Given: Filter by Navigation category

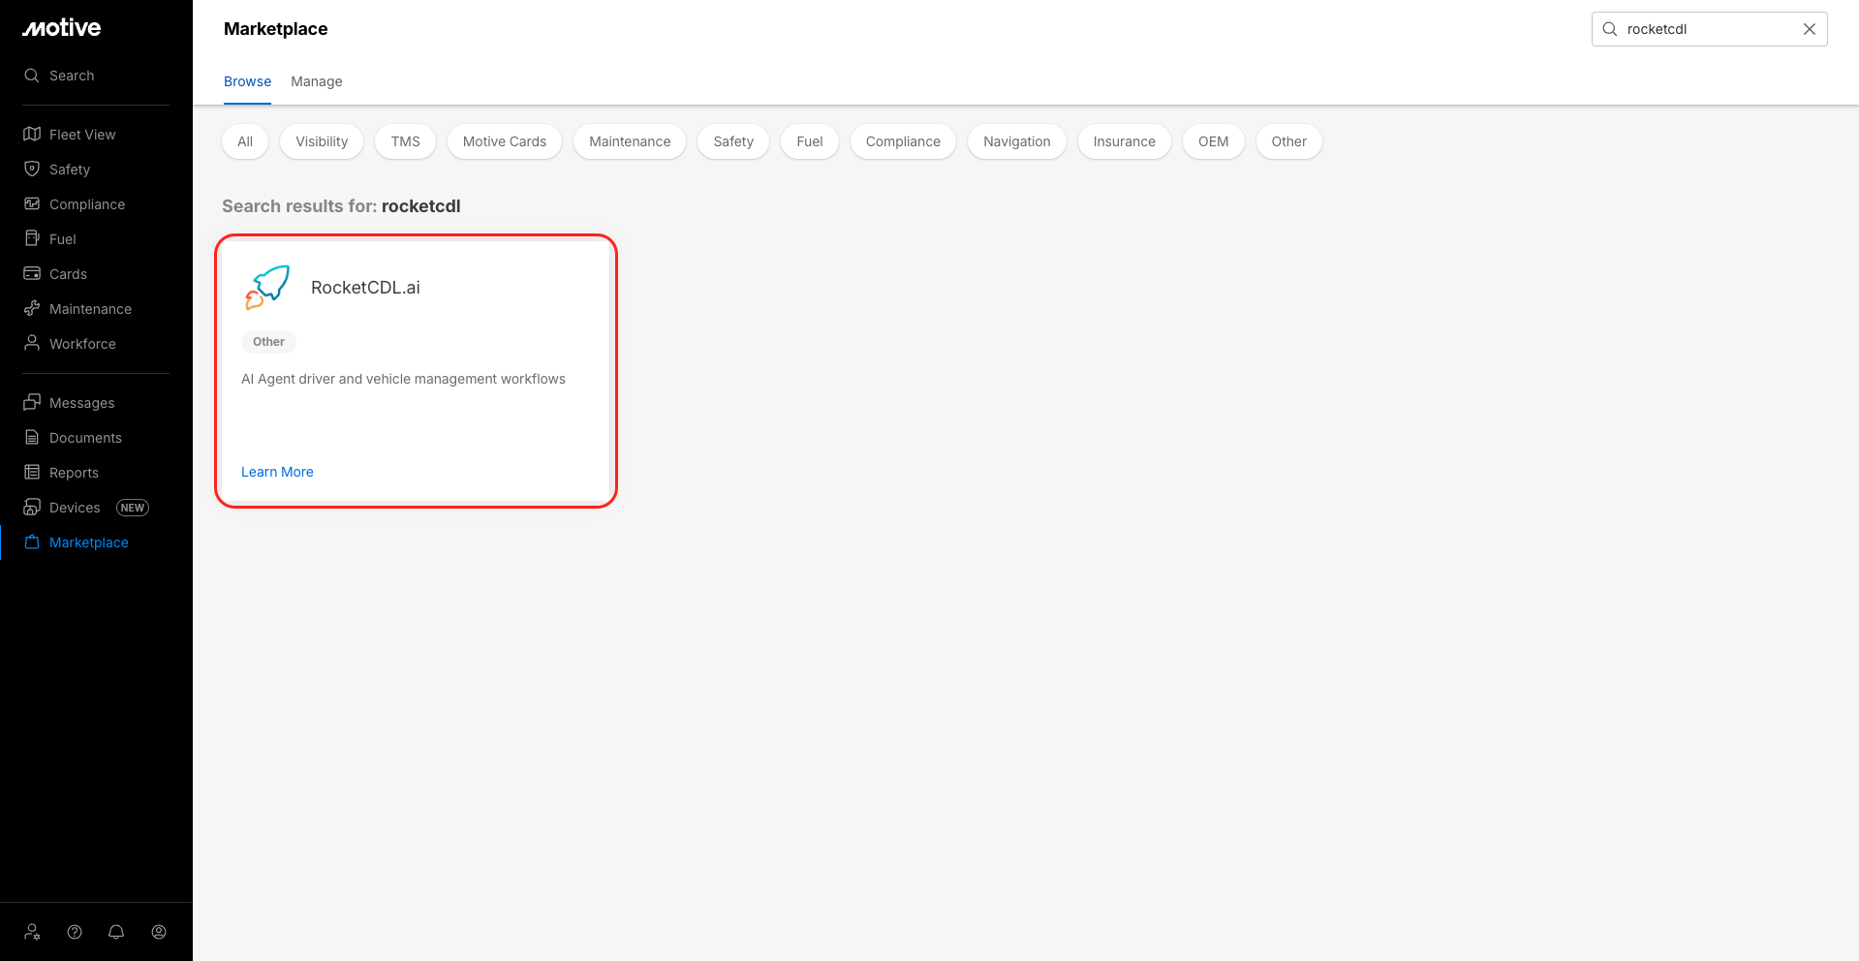Looking at the screenshot, I should tap(1017, 141).
